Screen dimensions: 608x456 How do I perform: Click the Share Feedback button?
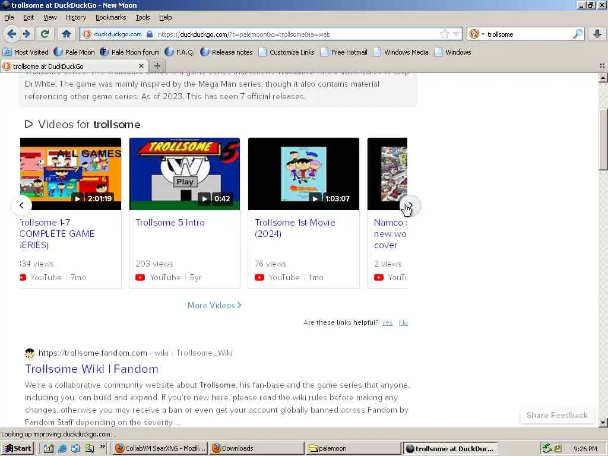coord(557,415)
